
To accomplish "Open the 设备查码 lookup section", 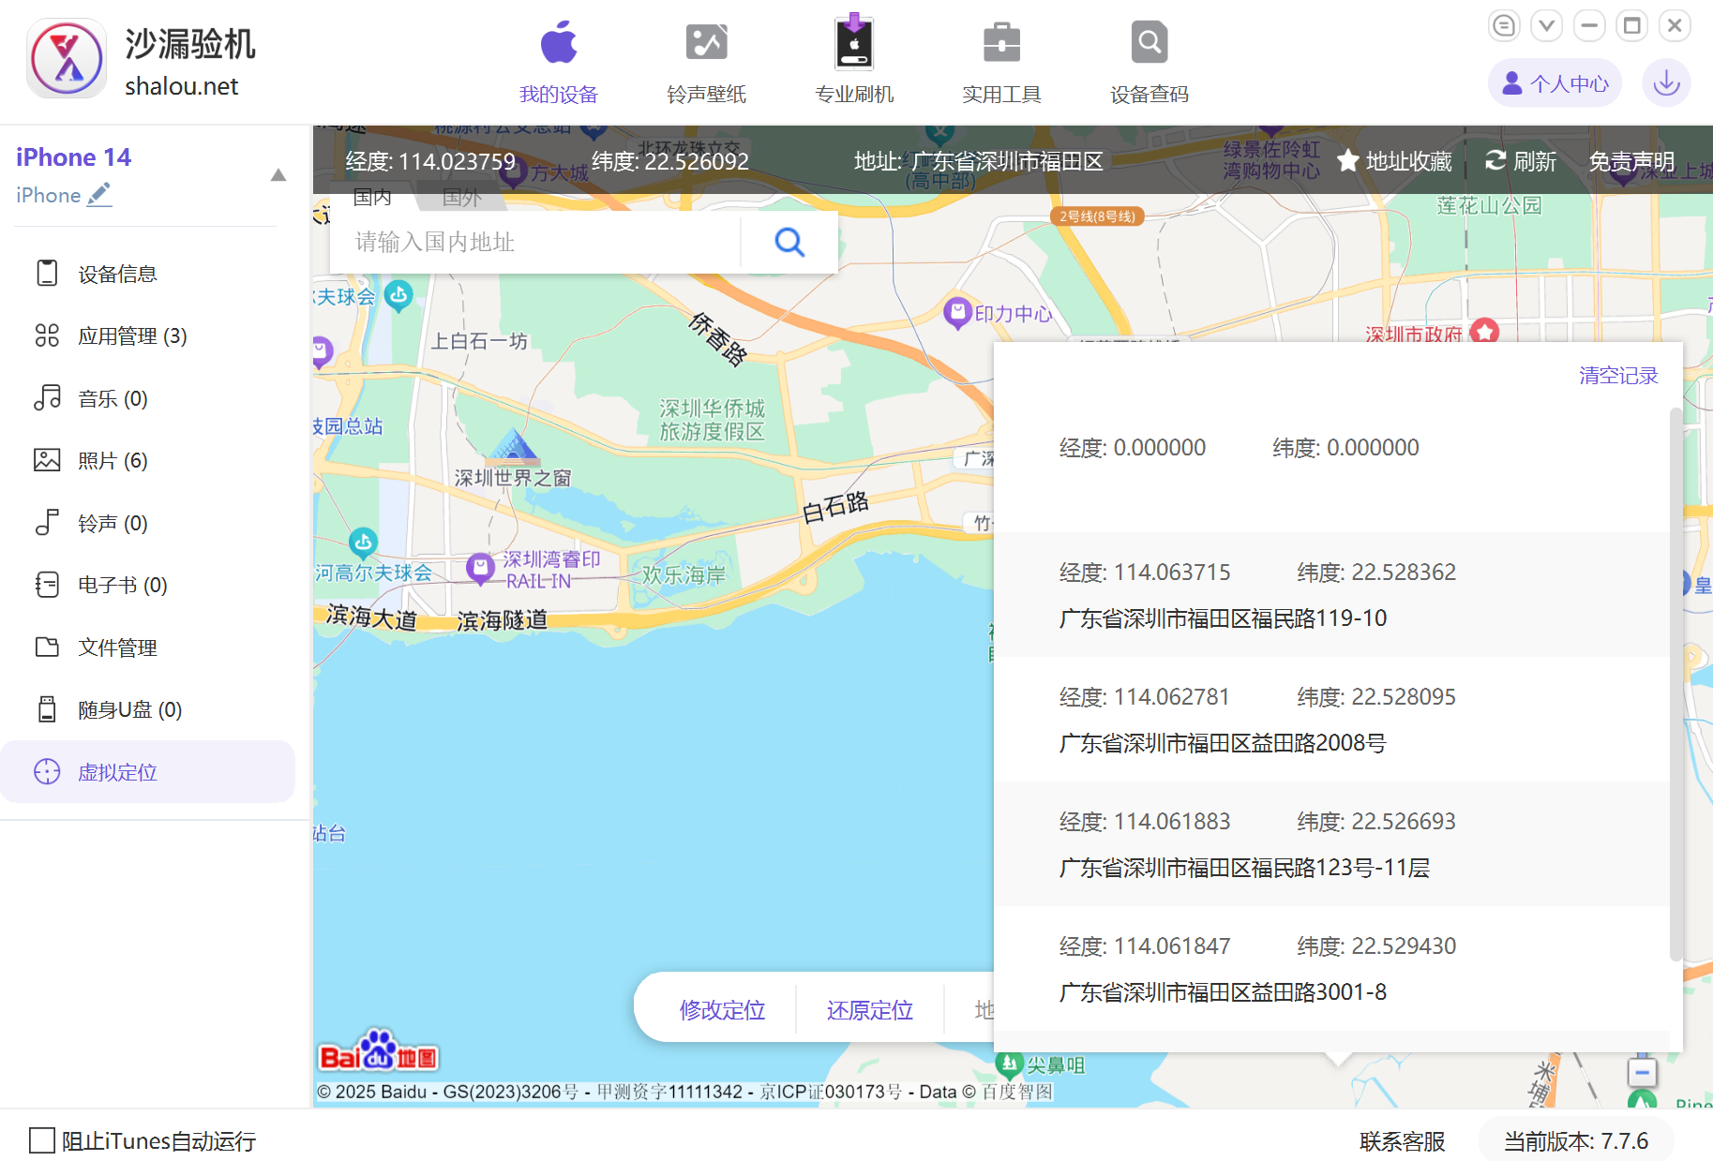I will (x=1148, y=61).
